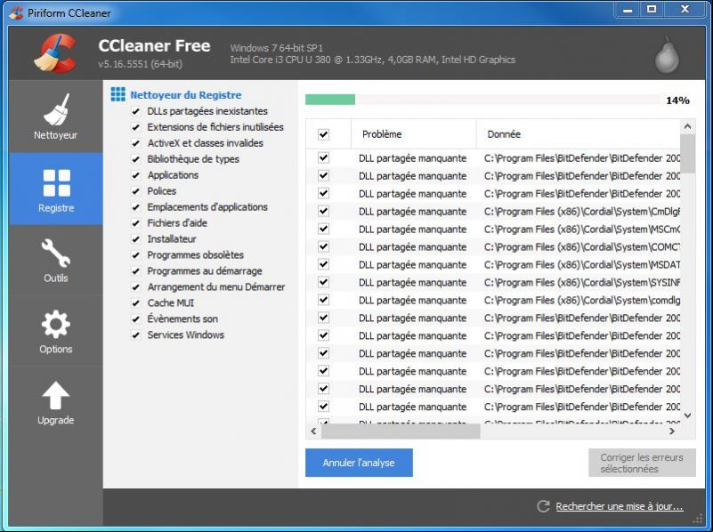This screenshot has height=532, width=713.
Task: Click the refresh icon beside update link
Action: click(543, 506)
